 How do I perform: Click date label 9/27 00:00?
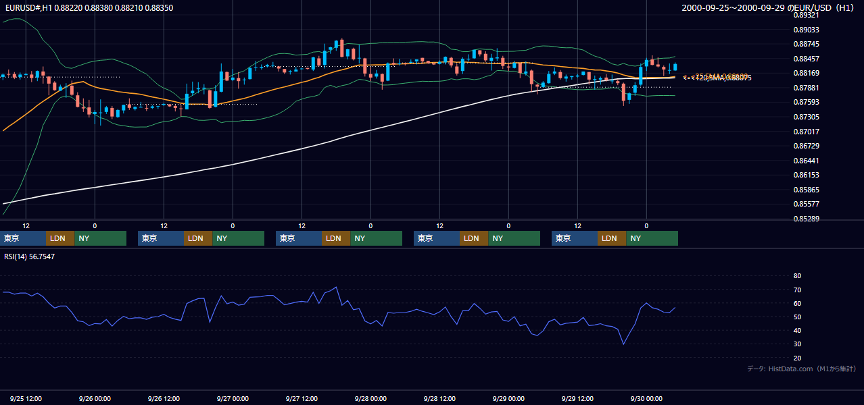point(233,399)
